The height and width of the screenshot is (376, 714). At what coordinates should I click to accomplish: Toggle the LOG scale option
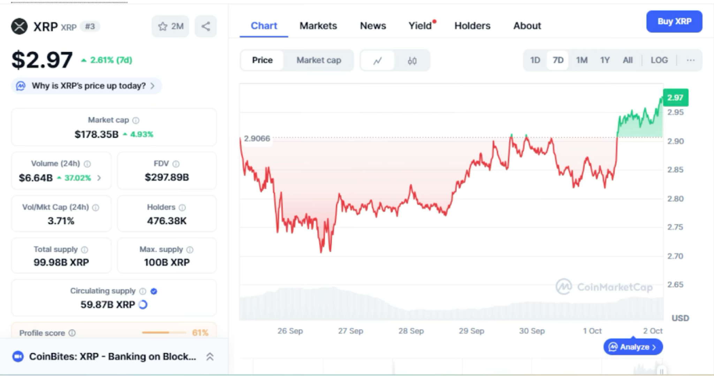(x=659, y=60)
